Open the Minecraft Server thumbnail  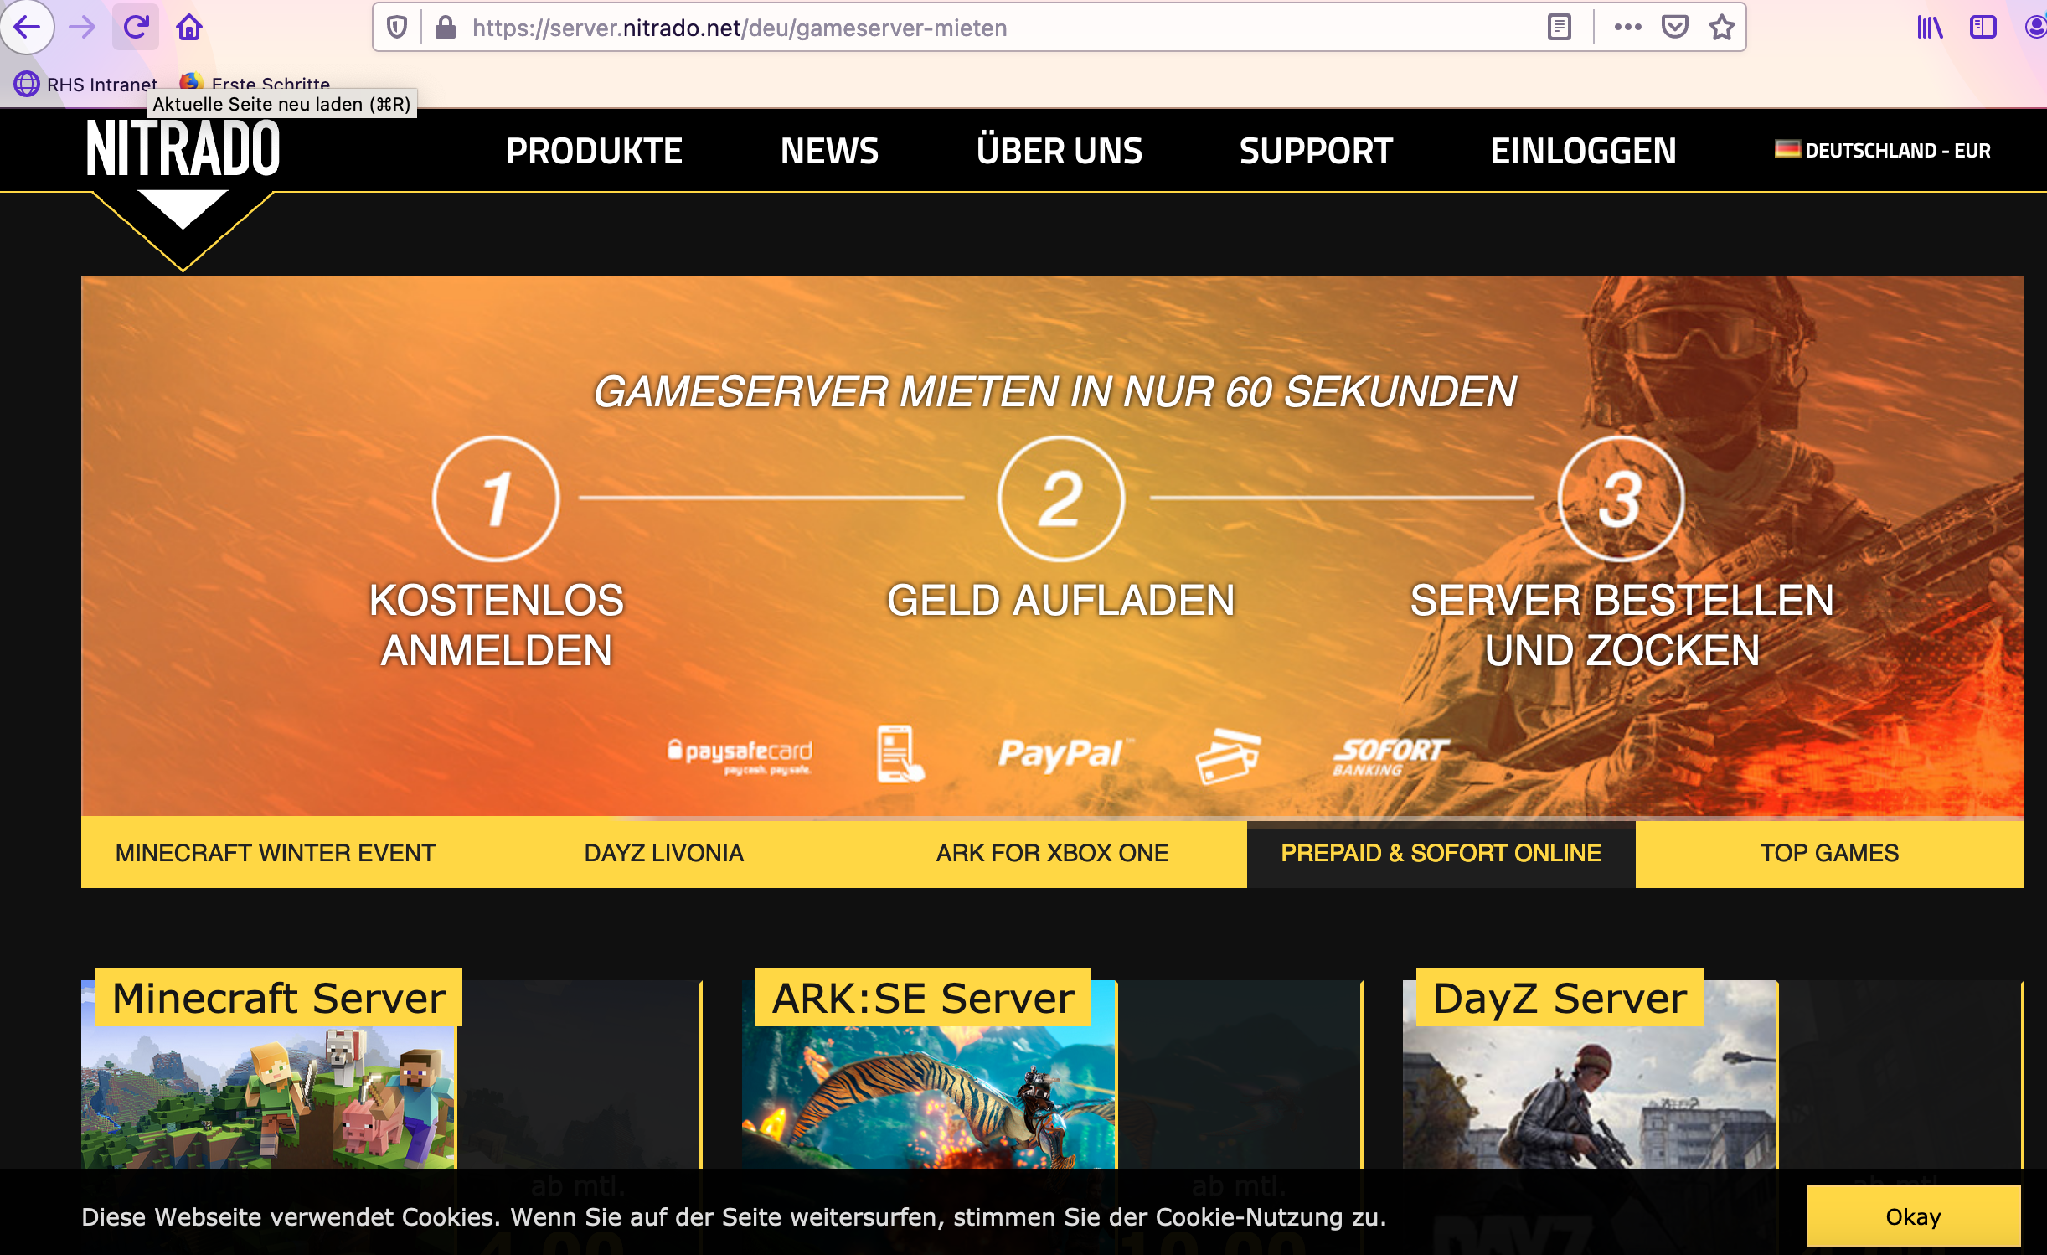268,1089
